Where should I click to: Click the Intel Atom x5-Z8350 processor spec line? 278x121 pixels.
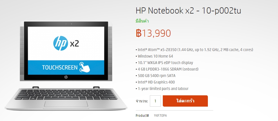pos(194,50)
